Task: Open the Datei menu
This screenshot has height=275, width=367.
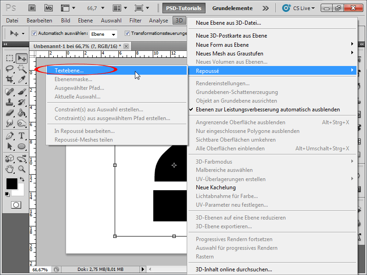Action: click(x=12, y=21)
